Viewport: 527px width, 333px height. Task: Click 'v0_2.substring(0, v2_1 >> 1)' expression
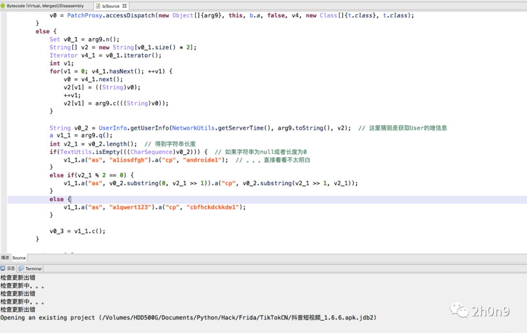click(x=158, y=183)
